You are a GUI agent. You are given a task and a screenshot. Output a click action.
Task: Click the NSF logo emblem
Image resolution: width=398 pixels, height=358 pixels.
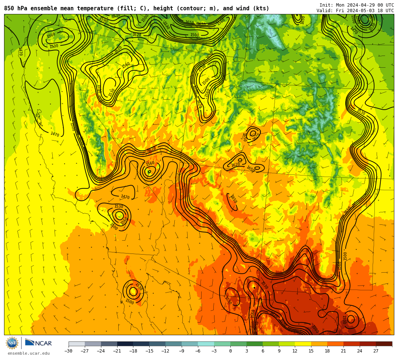click(x=12, y=343)
